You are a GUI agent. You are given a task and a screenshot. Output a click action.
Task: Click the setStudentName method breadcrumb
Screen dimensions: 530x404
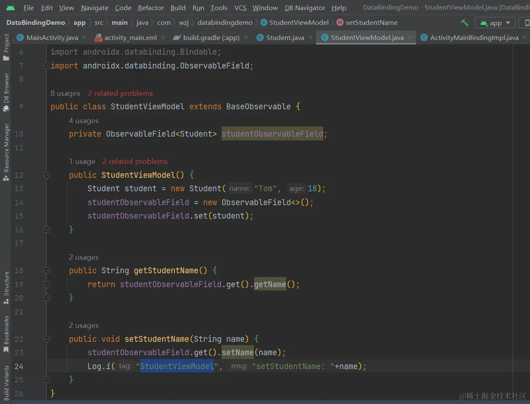(367, 22)
